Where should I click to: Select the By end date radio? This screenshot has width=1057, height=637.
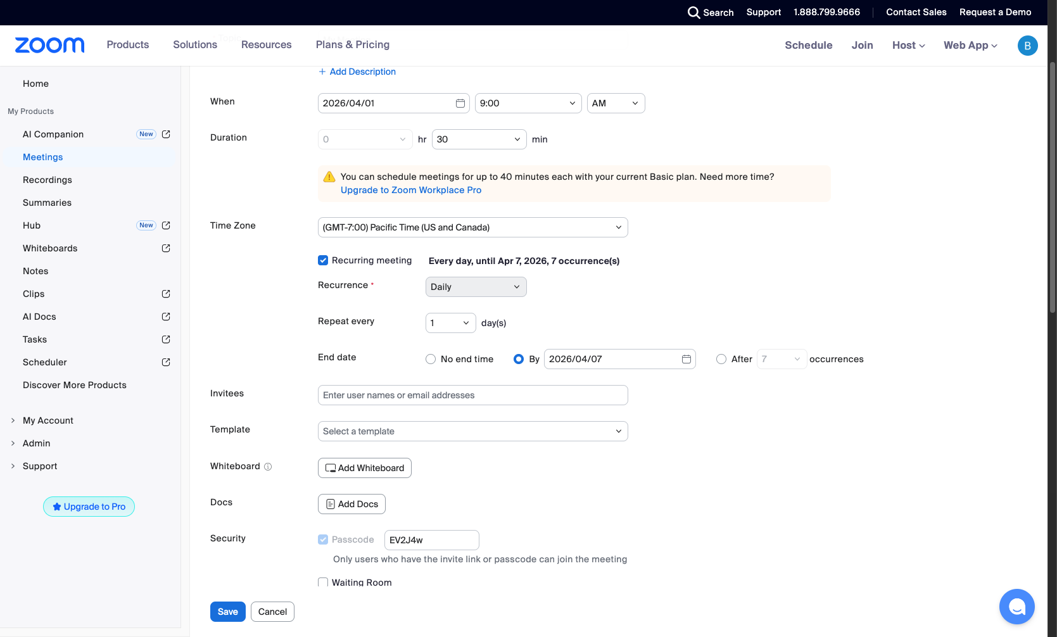tap(519, 359)
